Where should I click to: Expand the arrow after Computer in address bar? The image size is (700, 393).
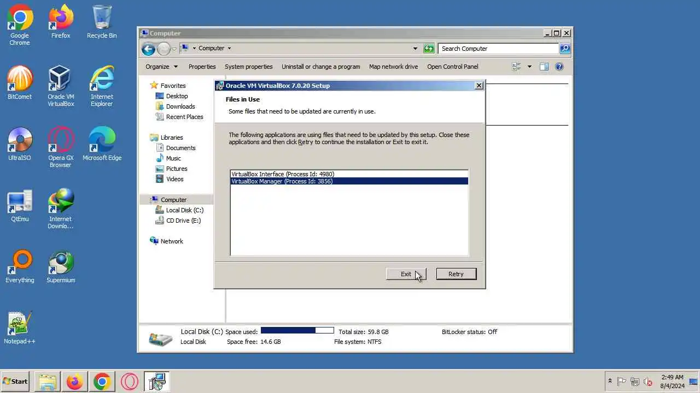pyautogui.click(x=229, y=48)
